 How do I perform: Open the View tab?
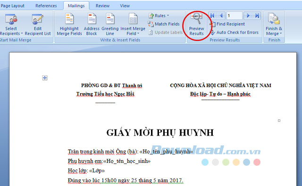[x=125, y=6]
